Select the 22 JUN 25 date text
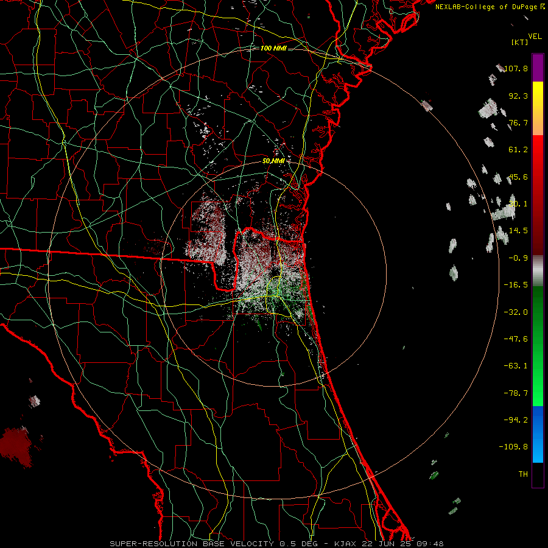548x548 pixels. [x=386, y=544]
